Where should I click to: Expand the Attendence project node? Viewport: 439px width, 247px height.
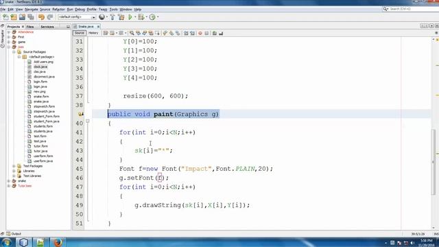point(9,32)
